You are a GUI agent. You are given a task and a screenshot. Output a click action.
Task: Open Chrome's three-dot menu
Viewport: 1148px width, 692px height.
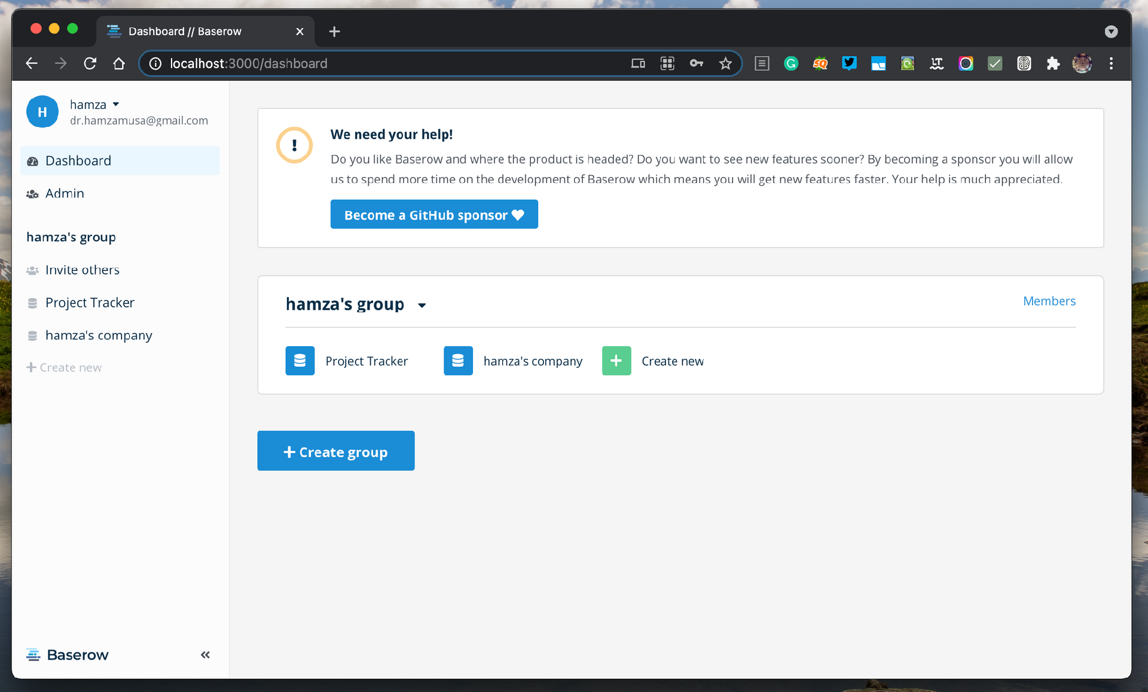[1111, 63]
